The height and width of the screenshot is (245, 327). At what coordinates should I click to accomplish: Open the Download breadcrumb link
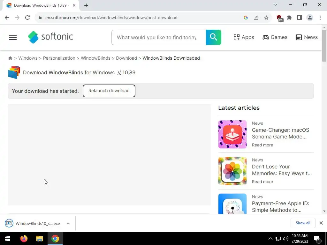(x=126, y=58)
